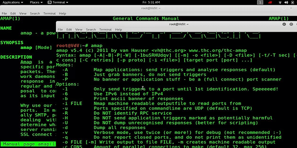Open Terminal menu in back terminal window

[49, 13]
